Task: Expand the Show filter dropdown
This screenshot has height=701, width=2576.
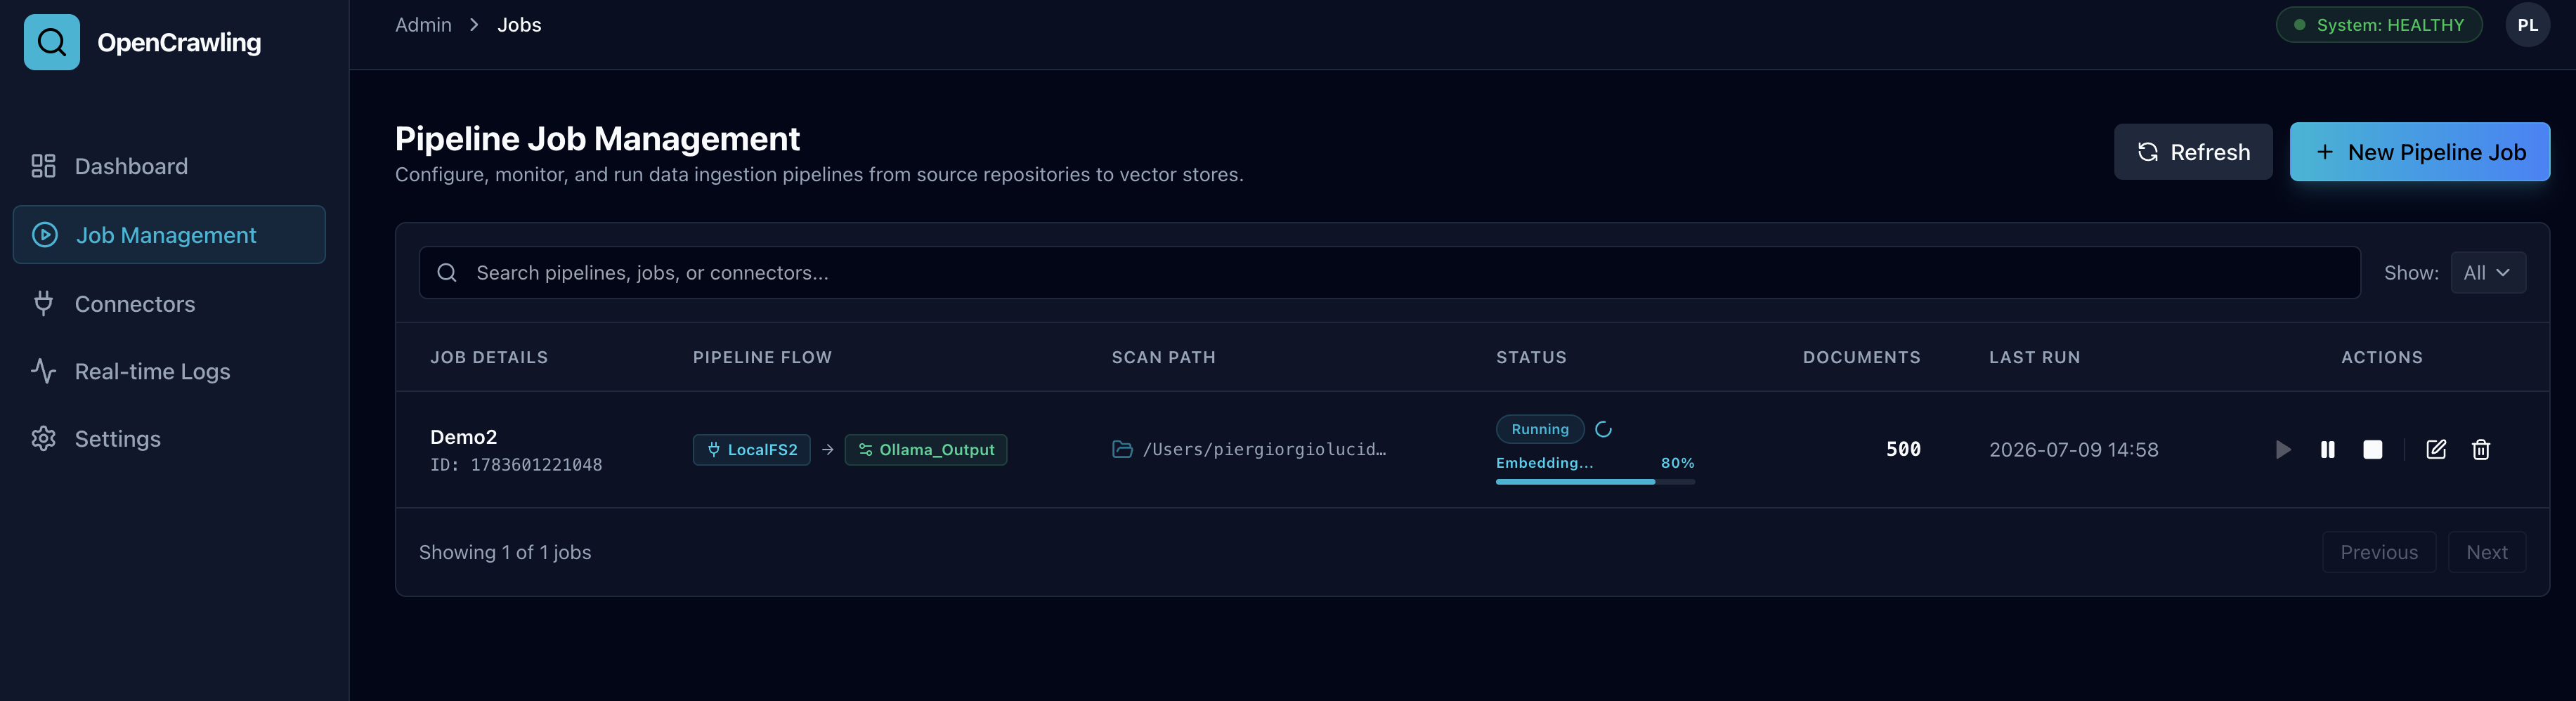Action: click(x=2488, y=273)
